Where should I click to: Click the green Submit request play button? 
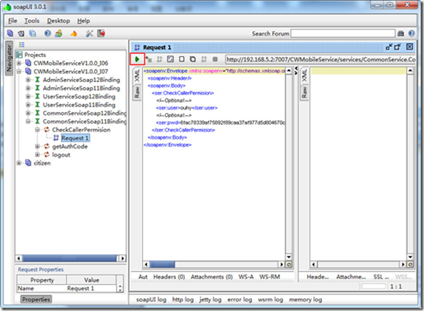coord(137,60)
